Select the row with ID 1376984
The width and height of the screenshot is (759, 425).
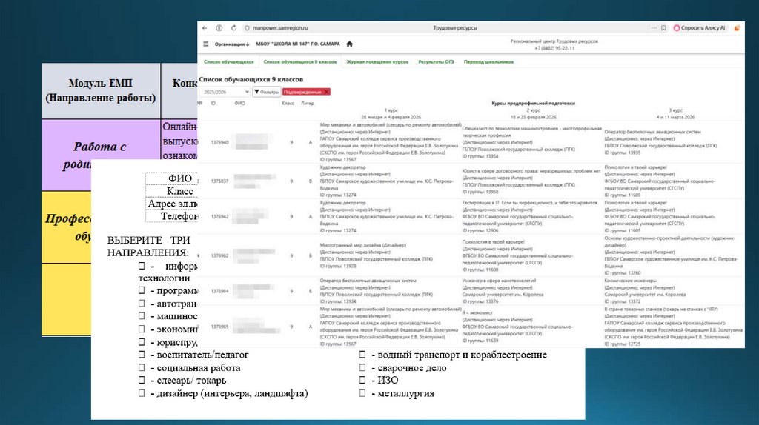[x=471, y=291]
